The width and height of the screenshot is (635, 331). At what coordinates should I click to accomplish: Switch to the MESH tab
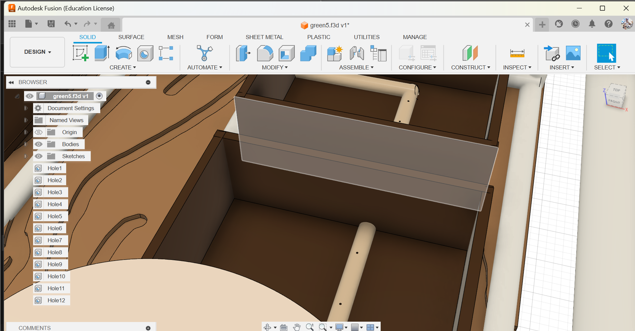pos(175,37)
